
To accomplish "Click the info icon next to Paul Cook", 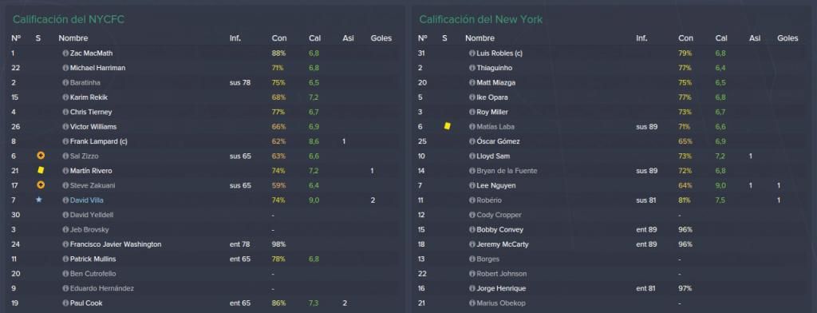I will coord(65,303).
